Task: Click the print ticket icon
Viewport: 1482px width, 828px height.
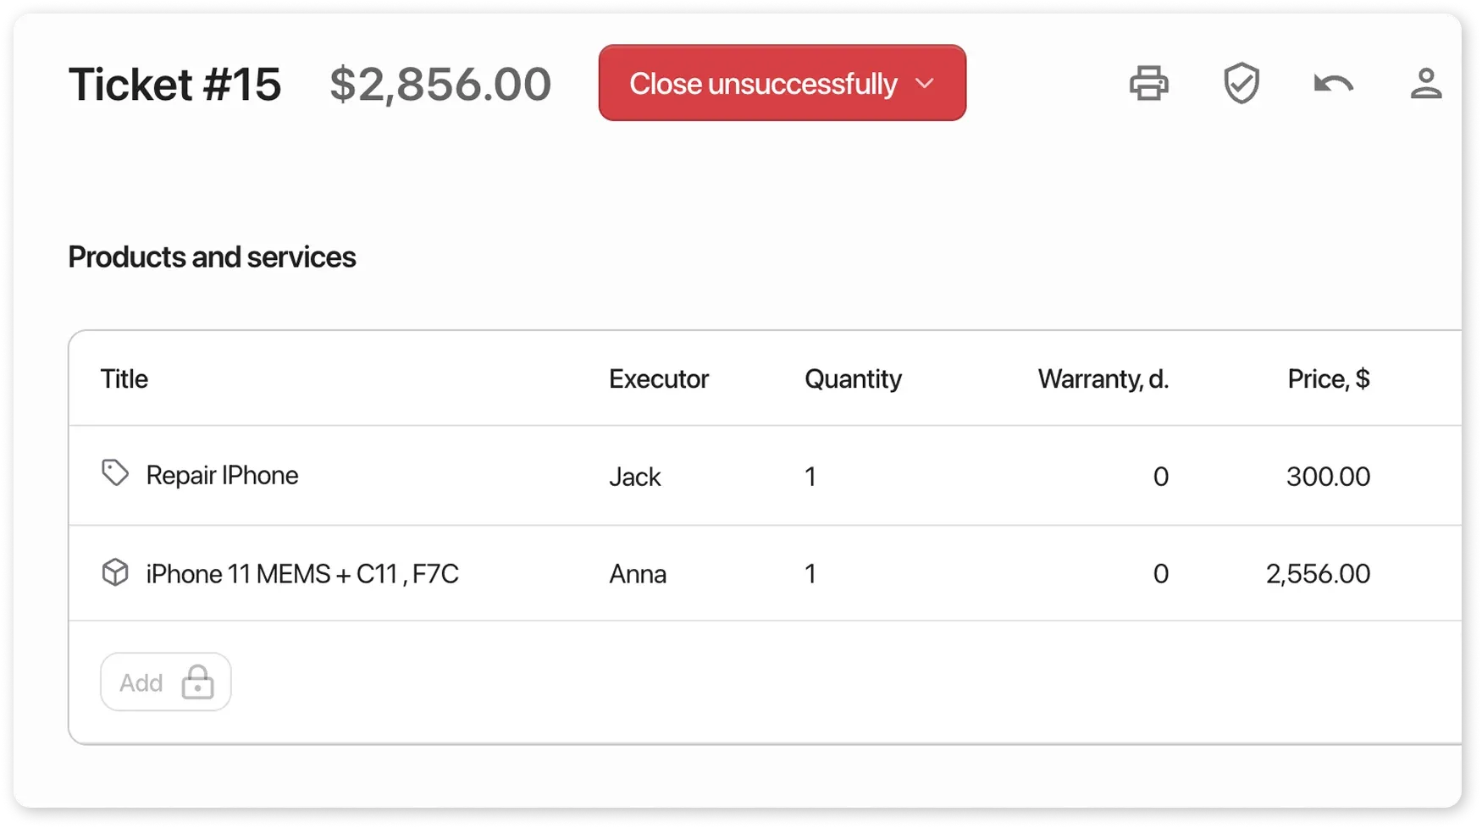Action: 1148,83
